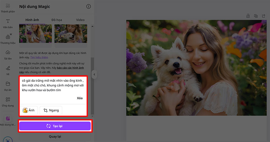Viewport: 270px width, 142px height.
Task: Click Xóa to clear the prompt
Action: click(x=80, y=98)
